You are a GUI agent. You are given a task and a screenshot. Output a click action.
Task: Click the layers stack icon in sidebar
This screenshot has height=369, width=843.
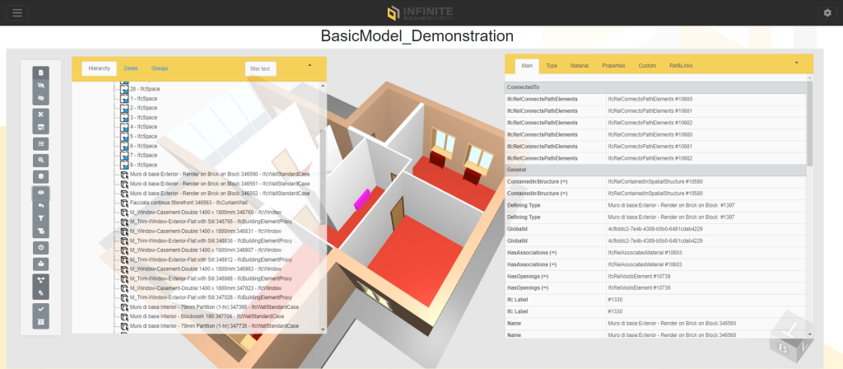pos(41,176)
